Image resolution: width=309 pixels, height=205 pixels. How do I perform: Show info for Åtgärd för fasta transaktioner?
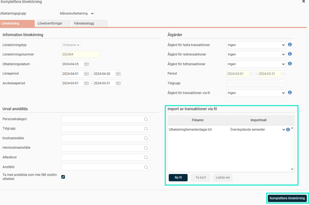[x=290, y=45]
